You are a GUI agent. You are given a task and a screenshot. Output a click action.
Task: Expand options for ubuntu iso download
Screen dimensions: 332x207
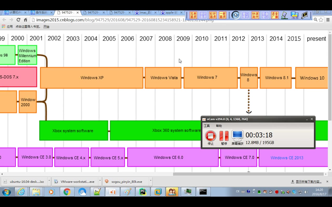click(49, 182)
